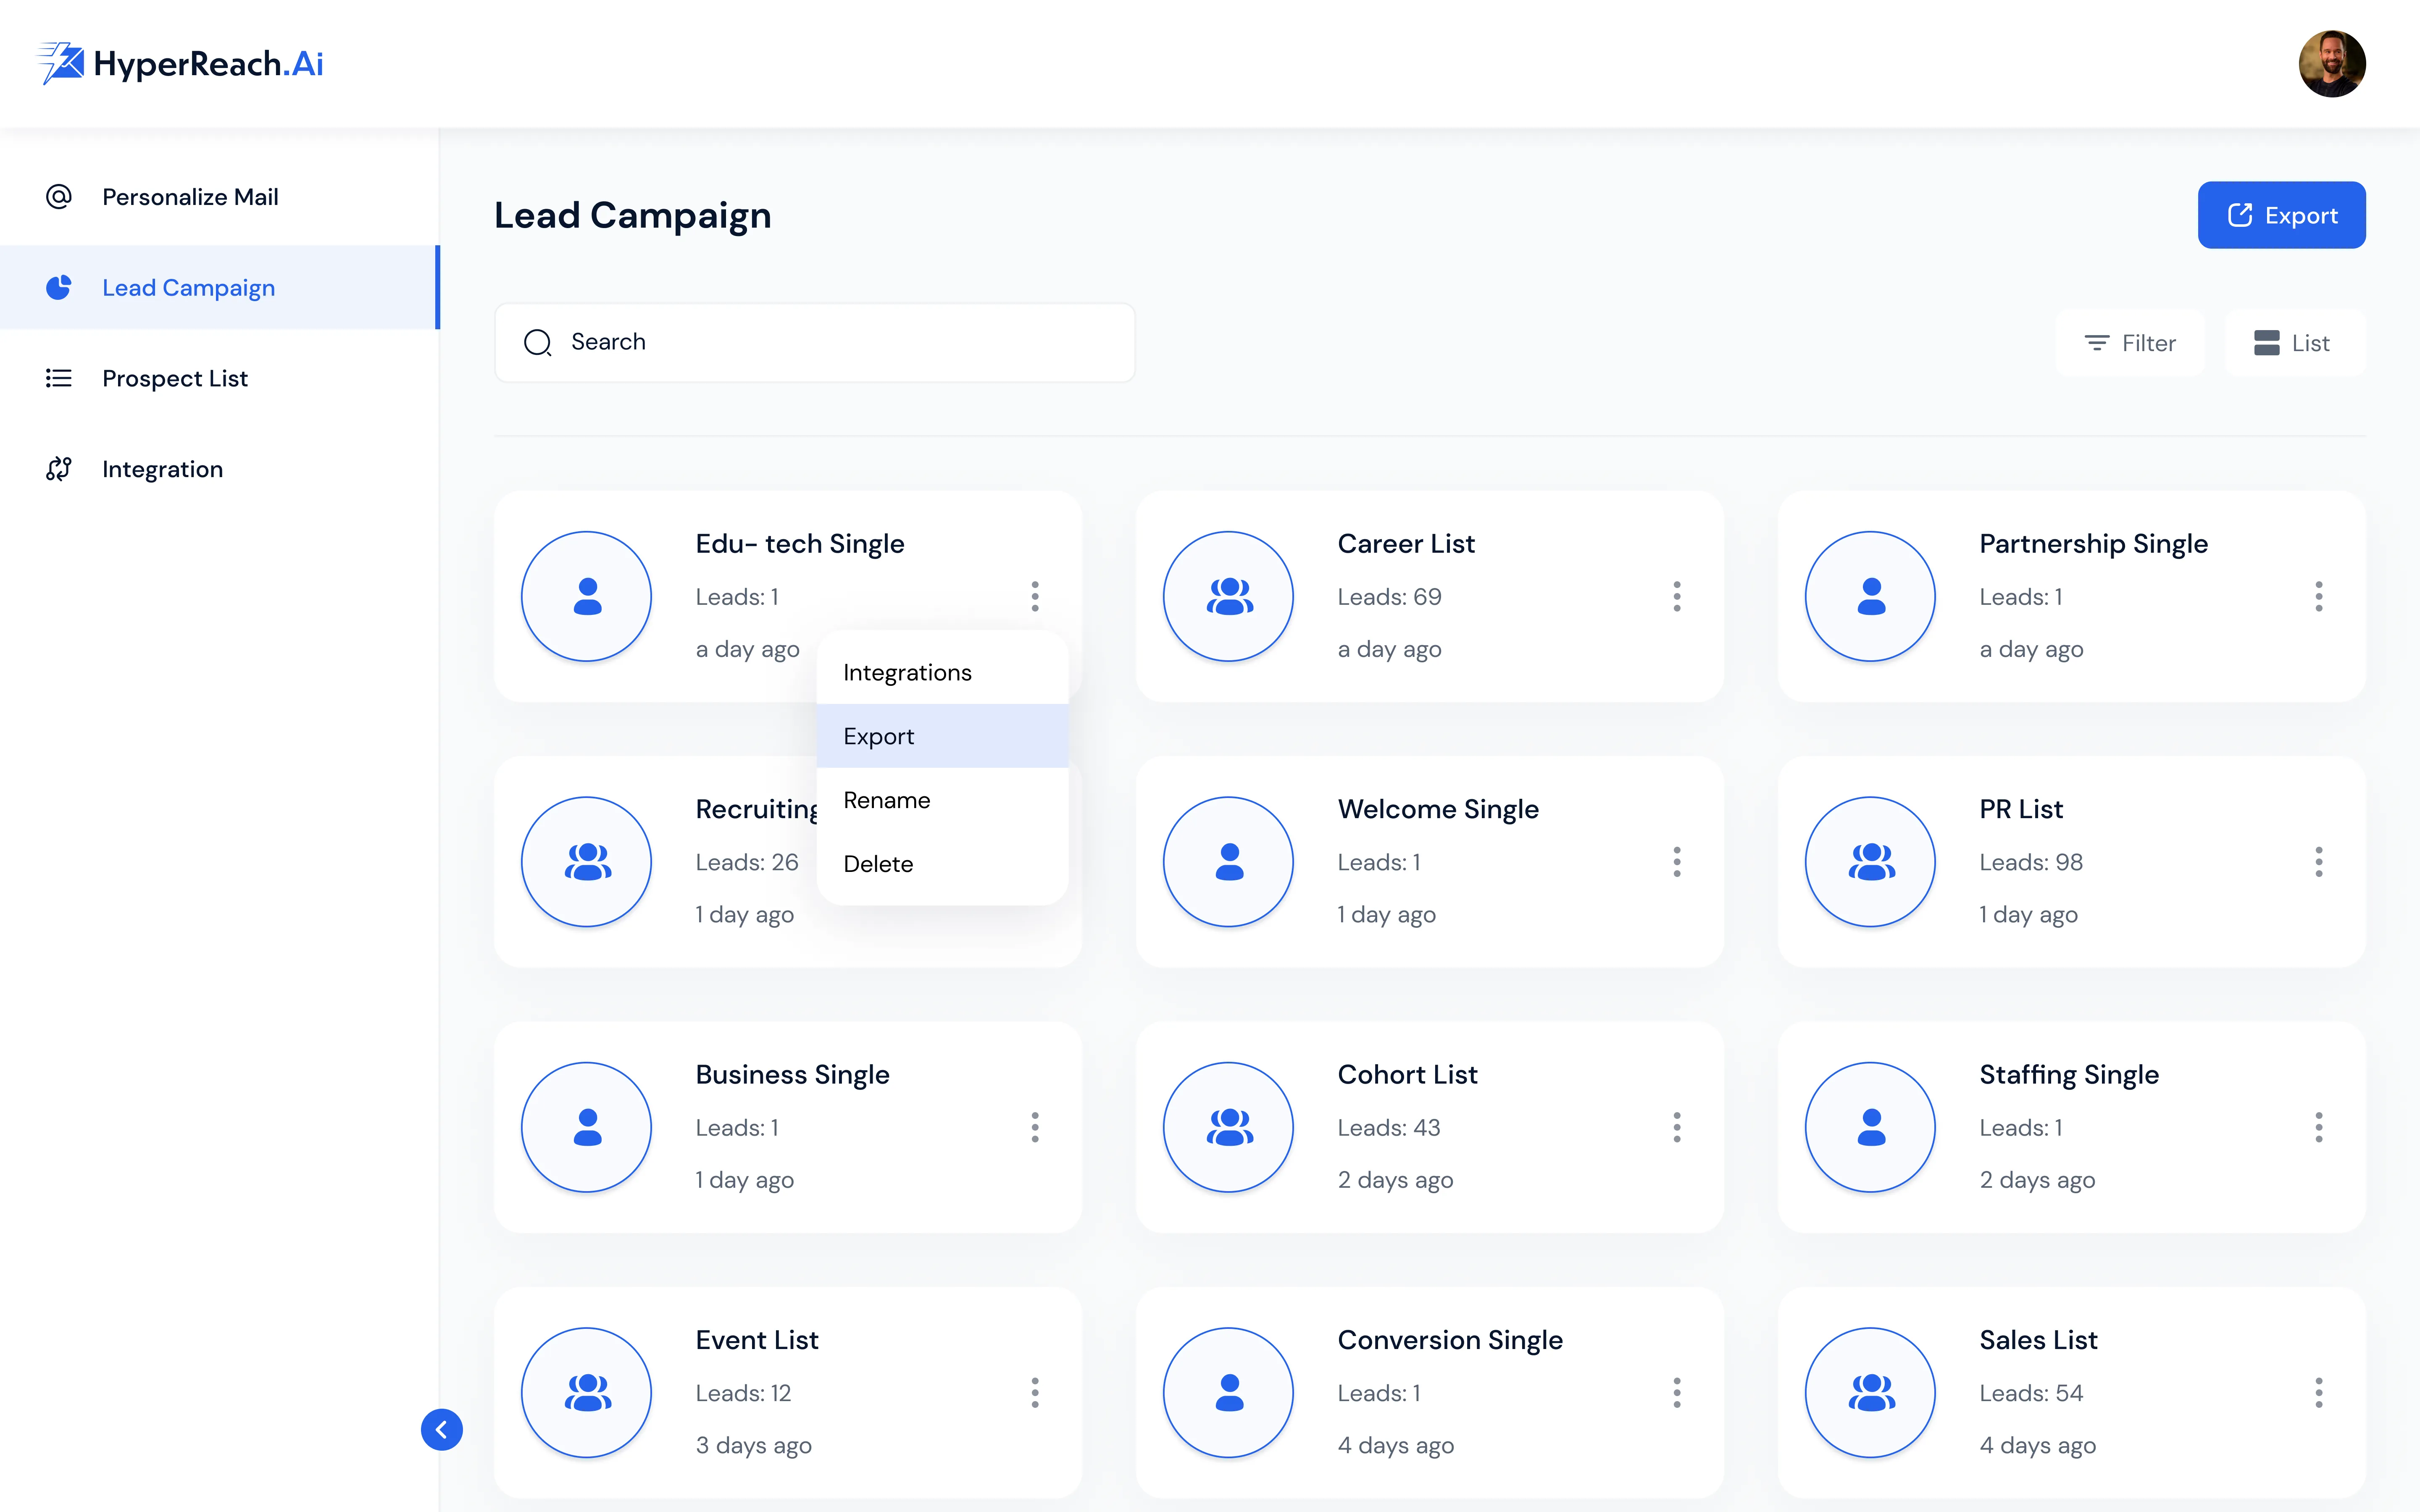Click the Integration sidebar icon
The image size is (2420, 1512).
[59, 469]
